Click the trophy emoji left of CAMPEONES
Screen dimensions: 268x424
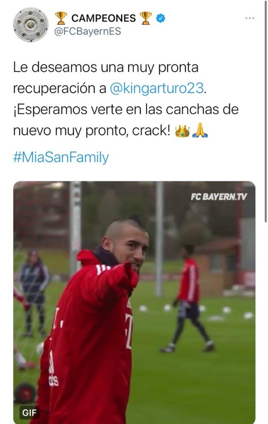pyautogui.click(x=61, y=18)
